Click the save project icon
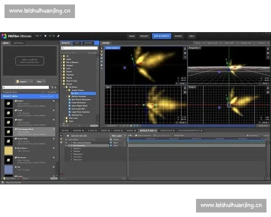The height and width of the screenshot is (217, 271). (x=45, y=36)
